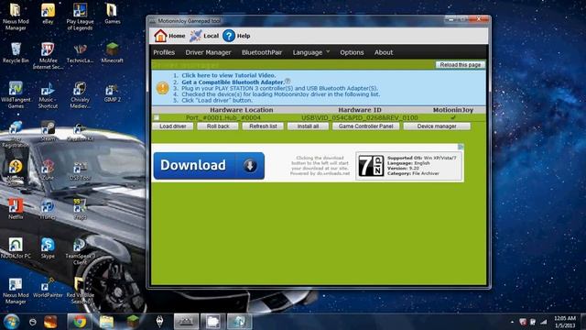Open the Driver Manager tab
Screen dimensions: 586x330
point(208,52)
